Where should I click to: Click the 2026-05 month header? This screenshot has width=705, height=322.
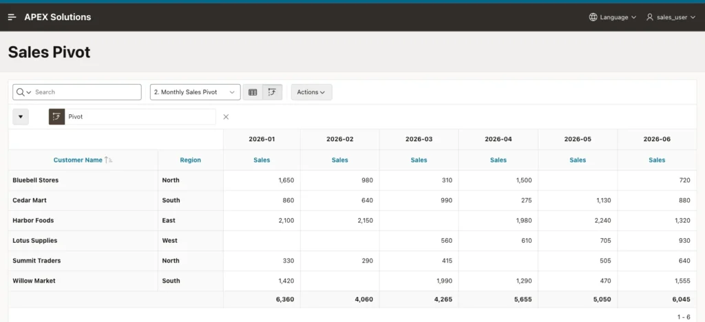click(x=578, y=139)
